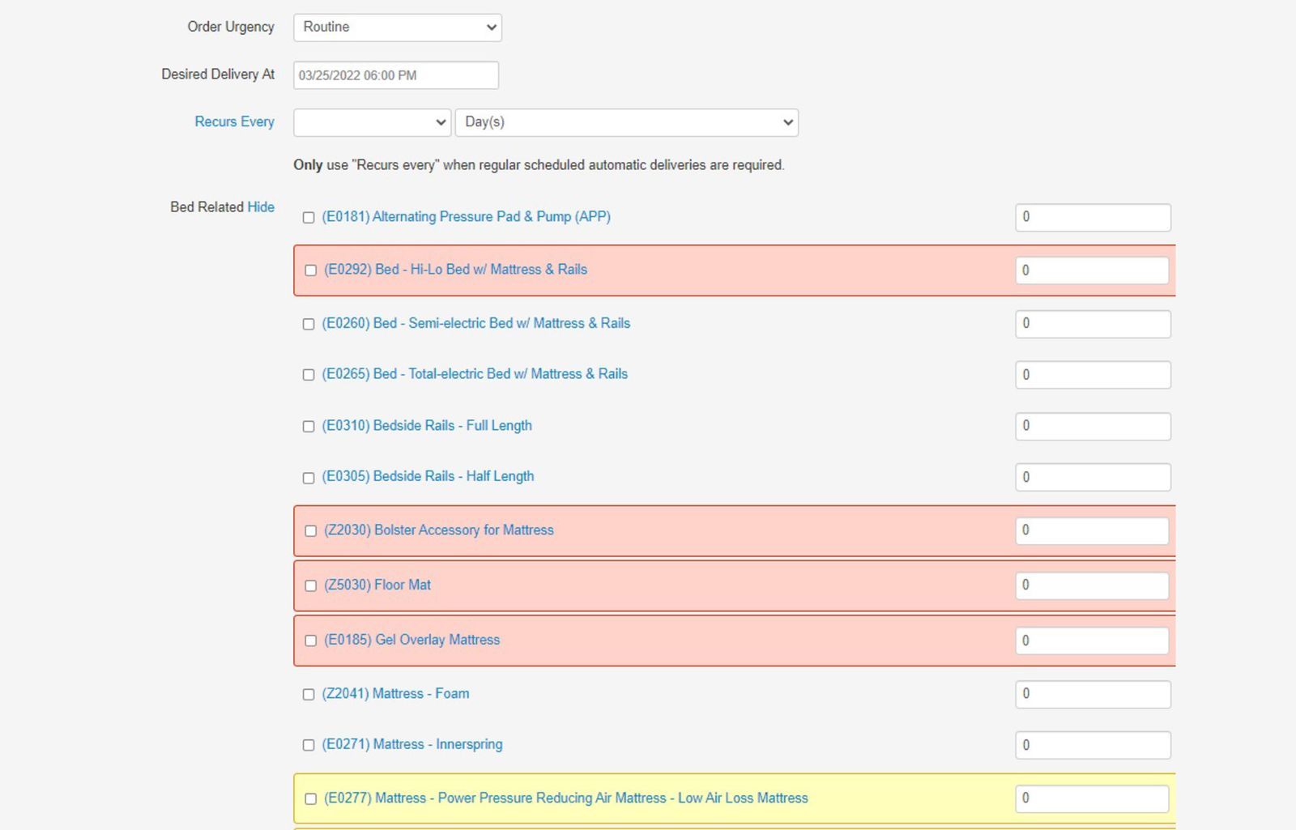Open the Mattress - Innerspring link
The width and height of the screenshot is (1296, 830).
(411, 745)
